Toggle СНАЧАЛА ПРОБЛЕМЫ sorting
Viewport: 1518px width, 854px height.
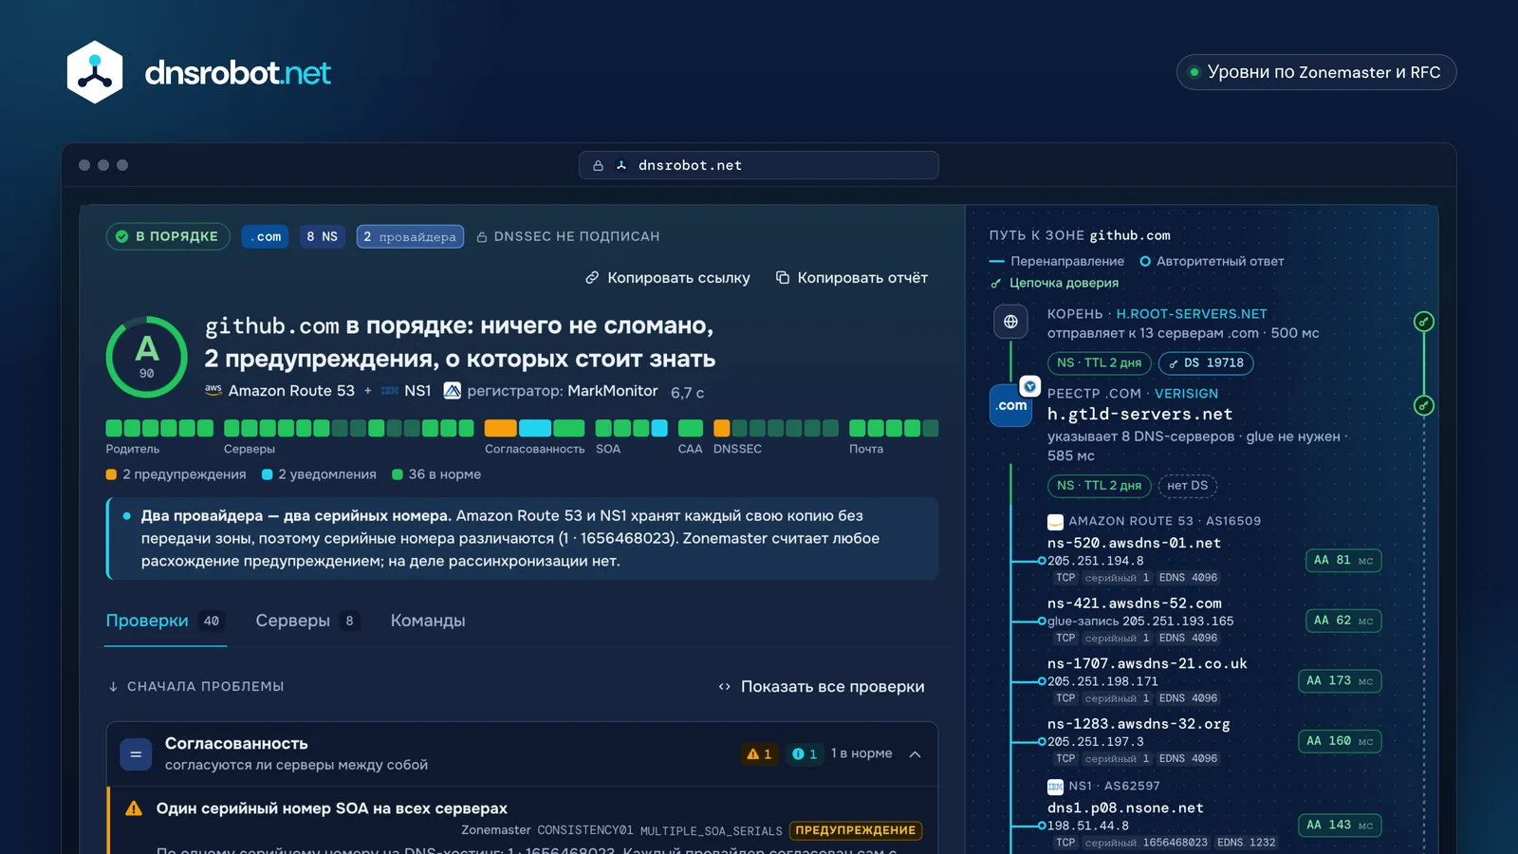196,686
